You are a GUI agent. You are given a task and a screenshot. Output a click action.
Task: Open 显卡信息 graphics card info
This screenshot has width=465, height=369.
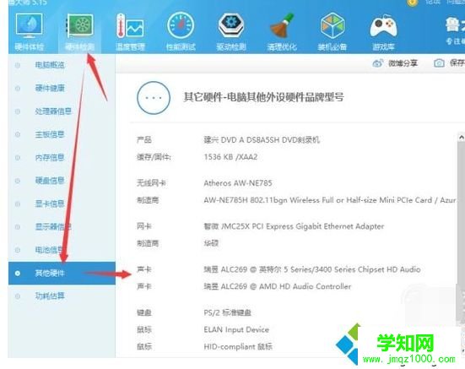[x=50, y=203]
